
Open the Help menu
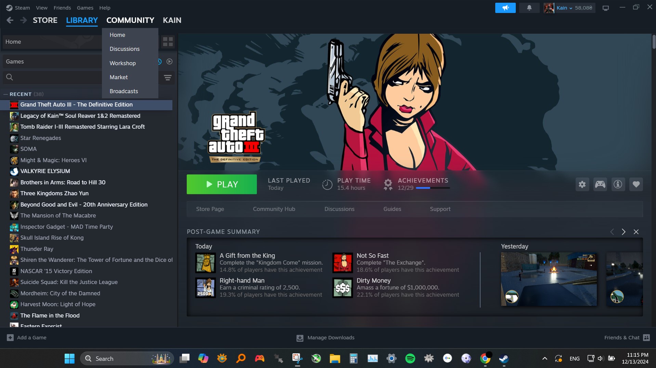point(105,8)
